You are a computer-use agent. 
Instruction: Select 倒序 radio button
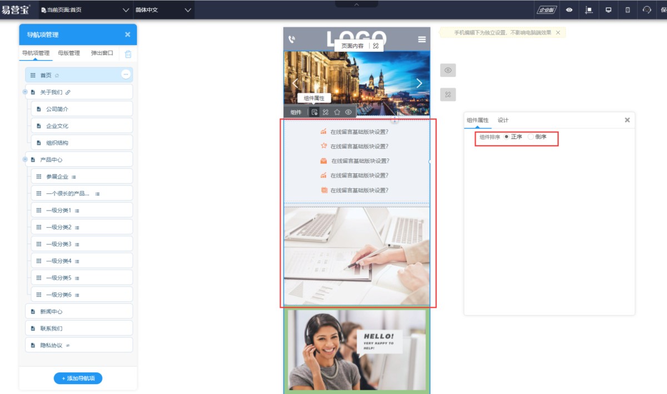pos(531,137)
